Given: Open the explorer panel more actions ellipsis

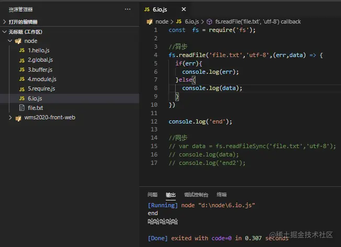Looking at the screenshot, I should (128, 9).
